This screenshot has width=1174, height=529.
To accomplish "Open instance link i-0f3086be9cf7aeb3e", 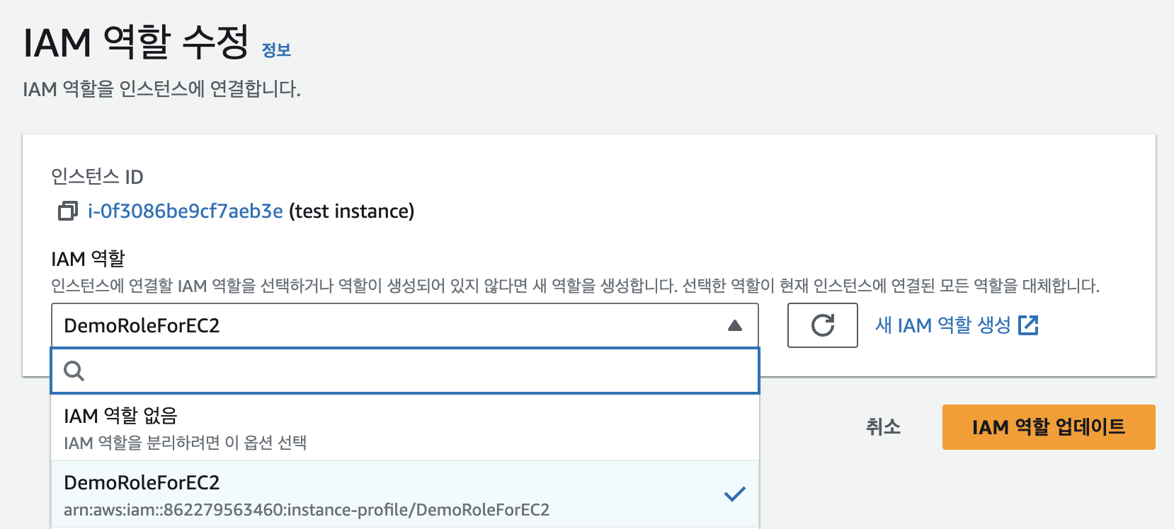I will [186, 211].
